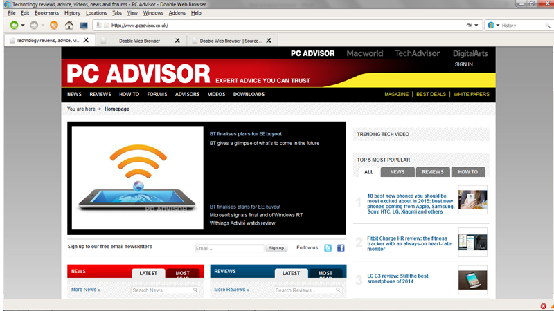This screenshot has height=311, width=554.
Task: Open the Addons menu
Action: pos(177,13)
